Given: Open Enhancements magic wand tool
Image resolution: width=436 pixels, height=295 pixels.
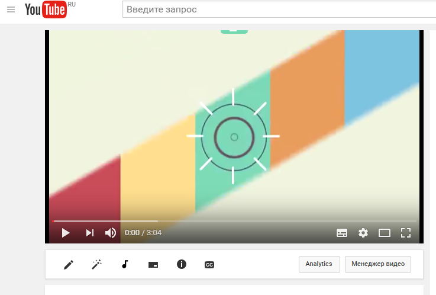Looking at the screenshot, I should pyautogui.click(x=97, y=264).
